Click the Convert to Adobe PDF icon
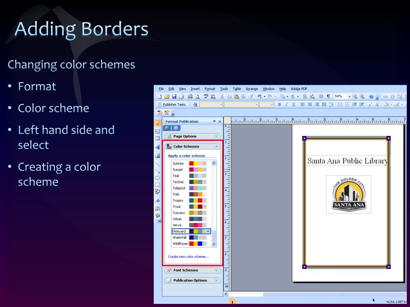 point(159,113)
